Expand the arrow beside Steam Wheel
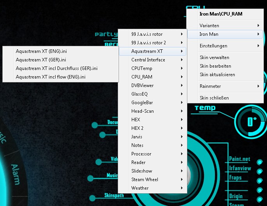The image size is (267, 206). coord(182,180)
